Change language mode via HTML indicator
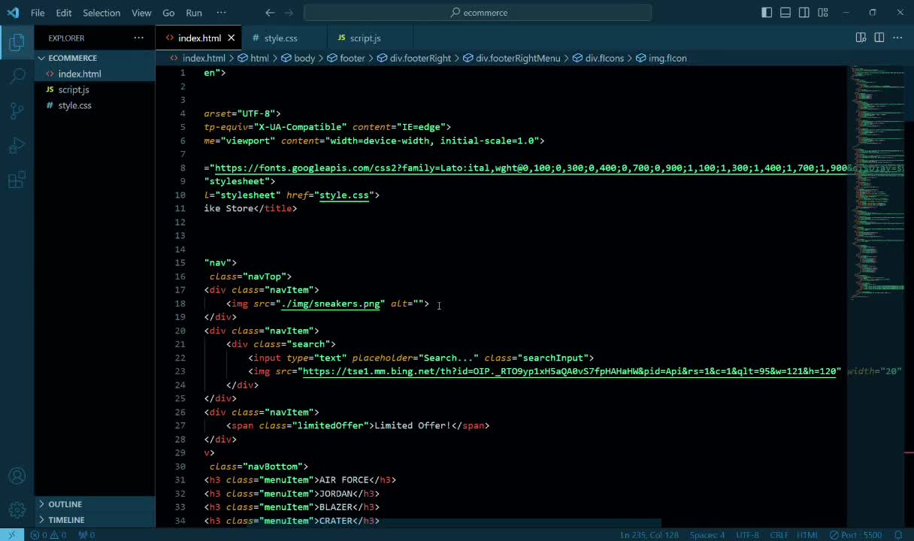 click(807, 535)
